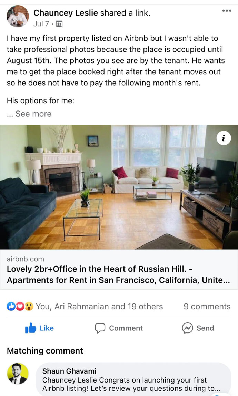Click the comment bubble icon
The height and width of the screenshot is (396, 238).
click(x=100, y=328)
